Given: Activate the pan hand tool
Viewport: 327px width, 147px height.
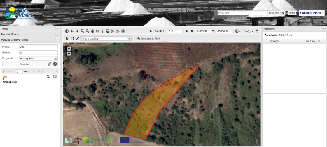Looking at the screenshot, I should tap(92, 31).
